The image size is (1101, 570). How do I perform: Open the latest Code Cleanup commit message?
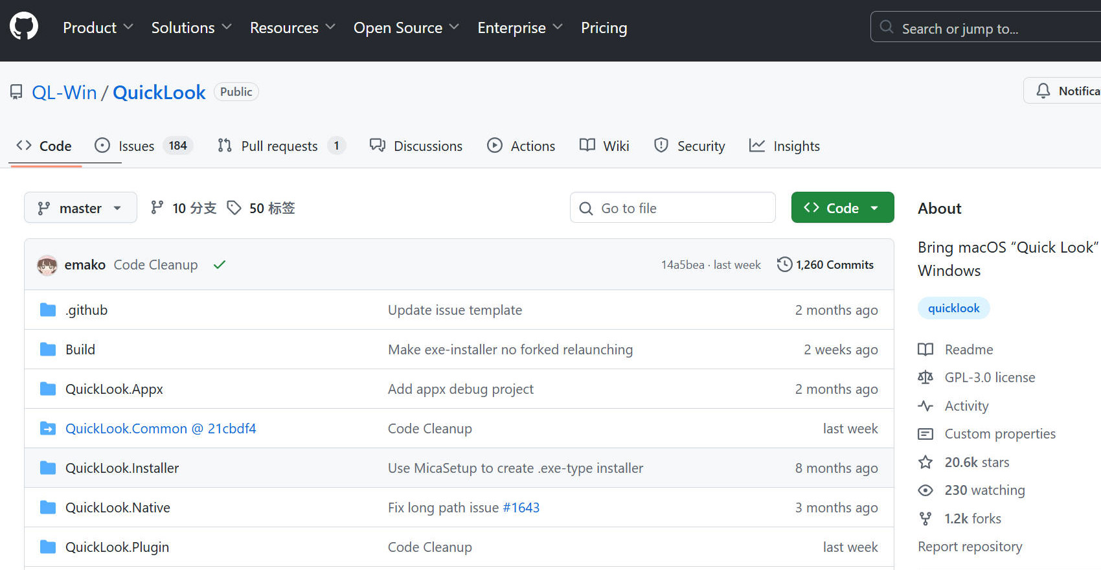coord(156,265)
